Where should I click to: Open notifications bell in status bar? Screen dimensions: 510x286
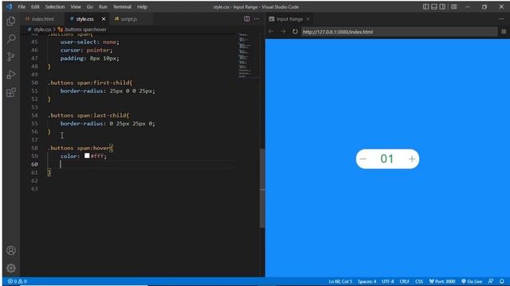click(502, 281)
